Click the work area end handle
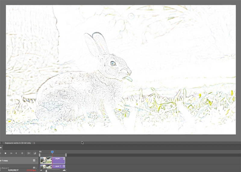The image size is (241, 172). coord(66,155)
